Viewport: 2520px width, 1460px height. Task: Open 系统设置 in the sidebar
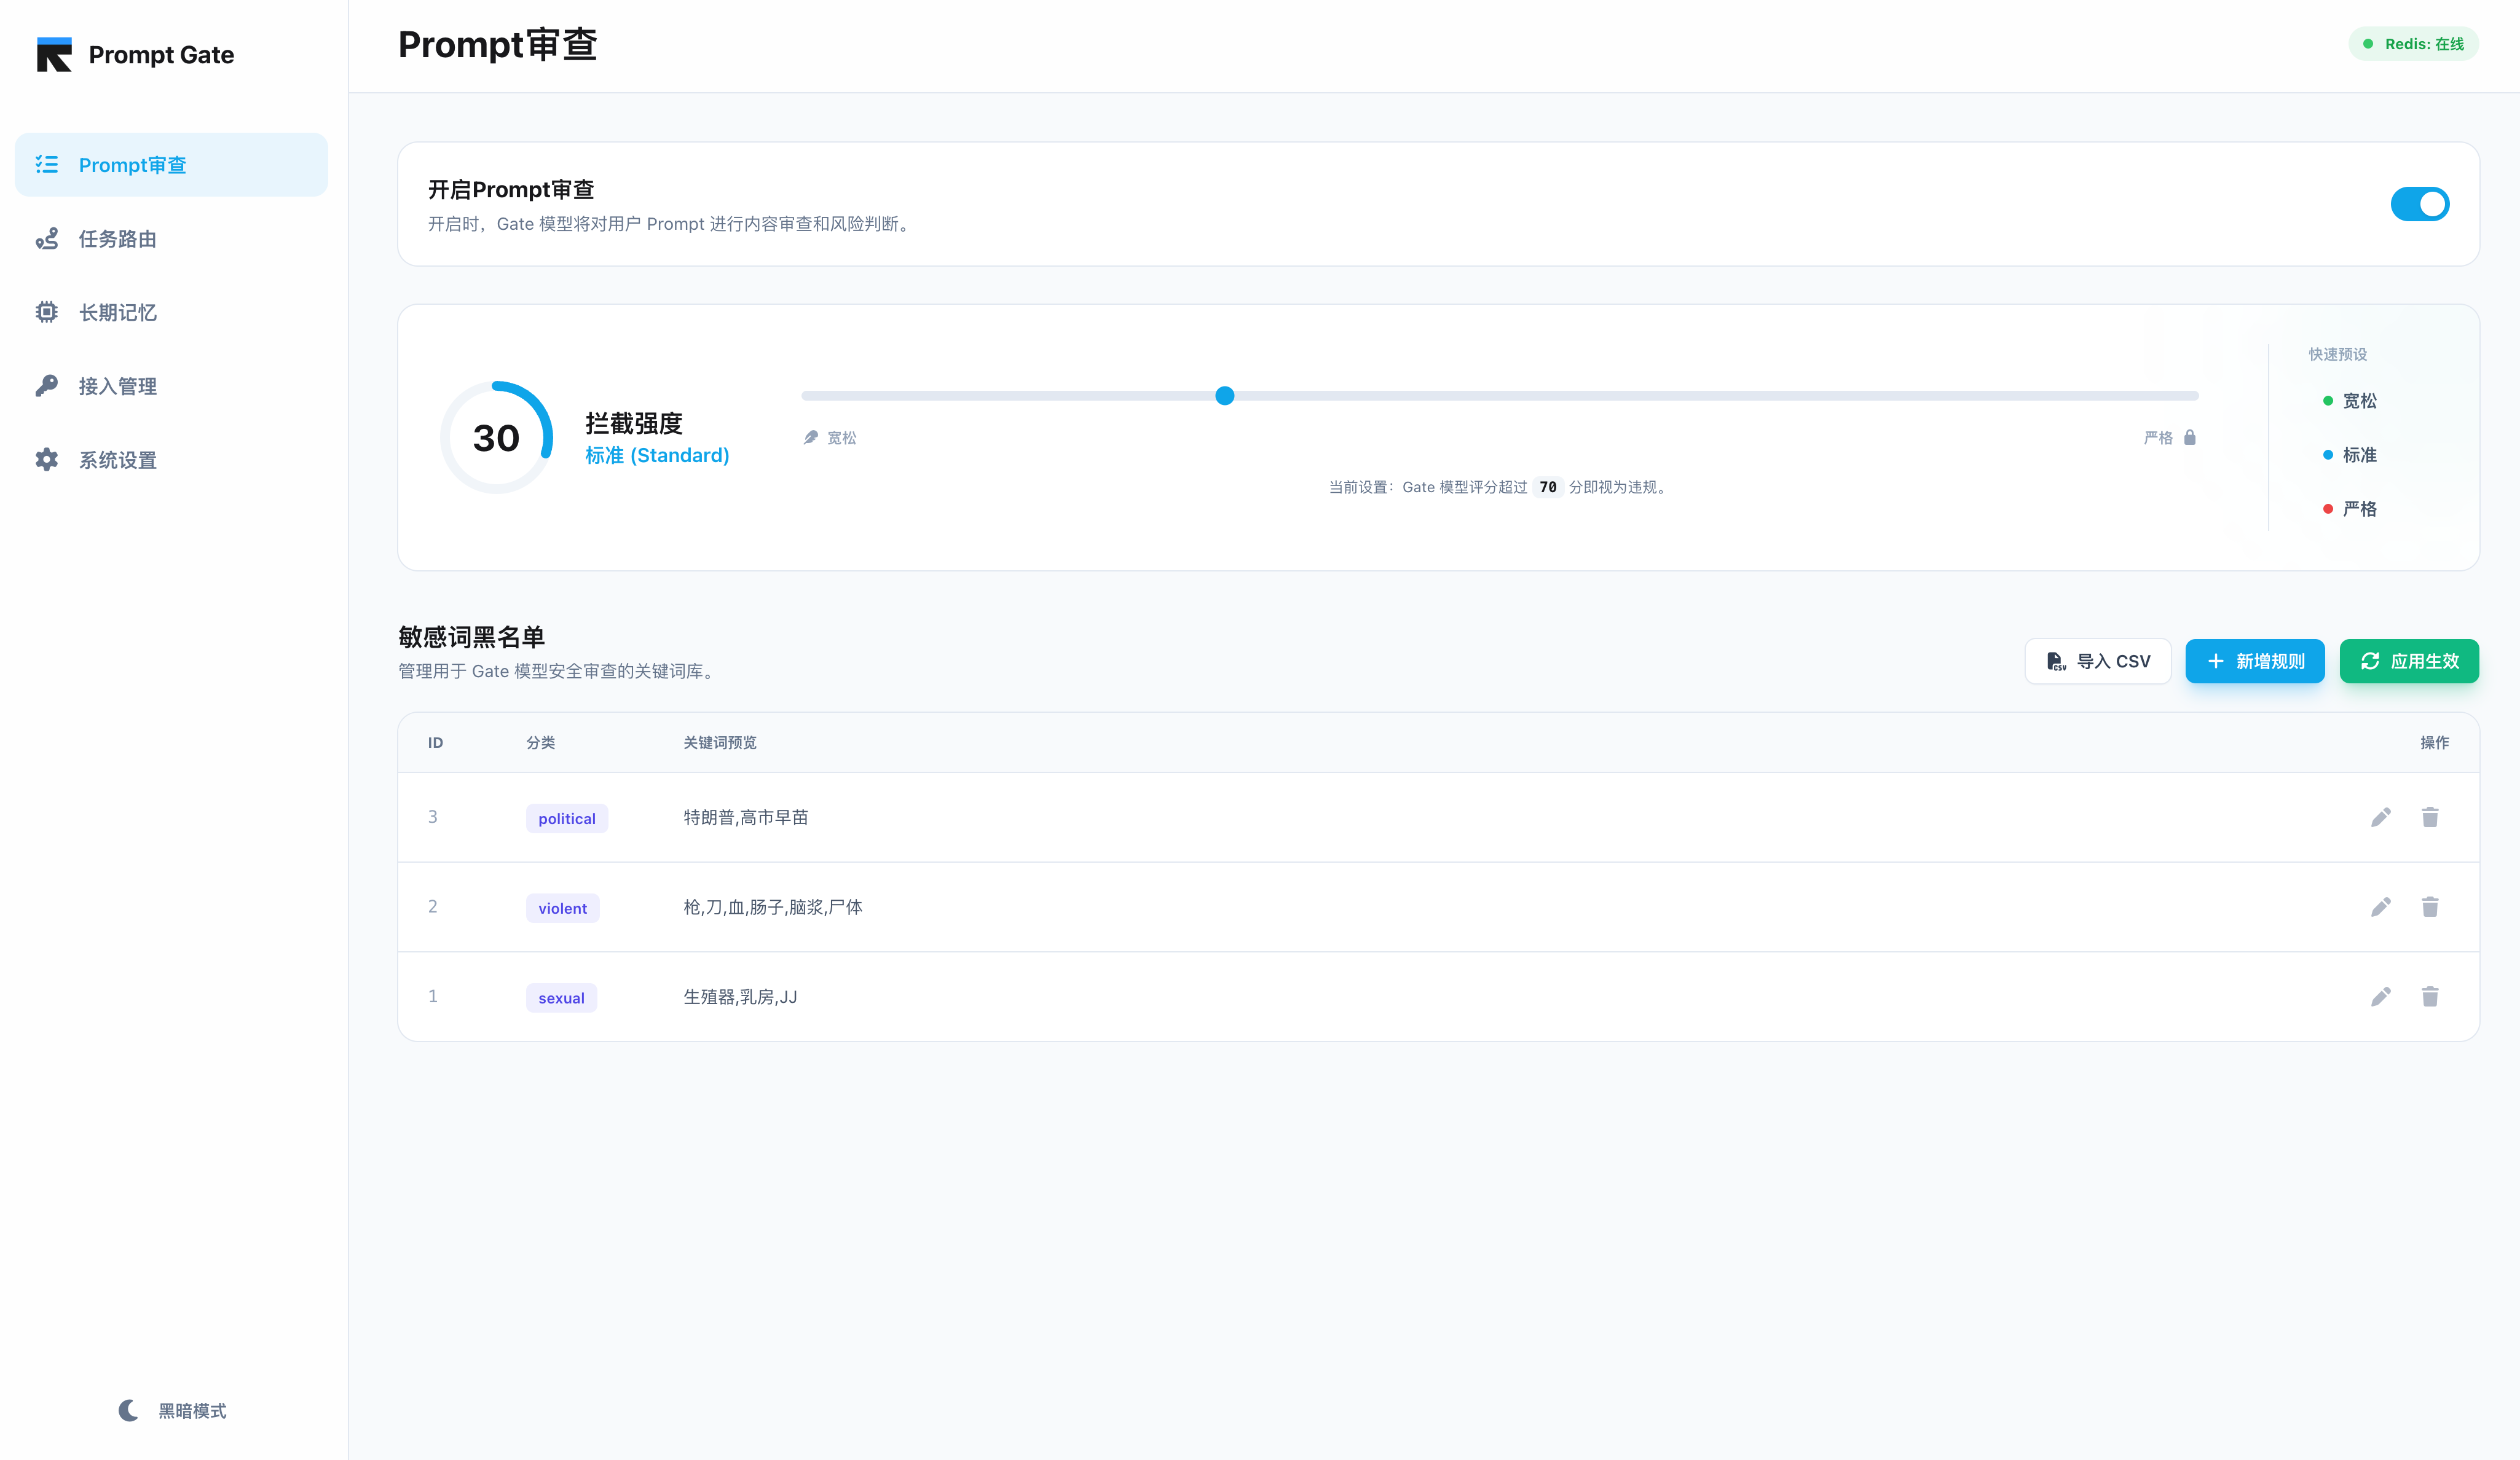(x=117, y=460)
